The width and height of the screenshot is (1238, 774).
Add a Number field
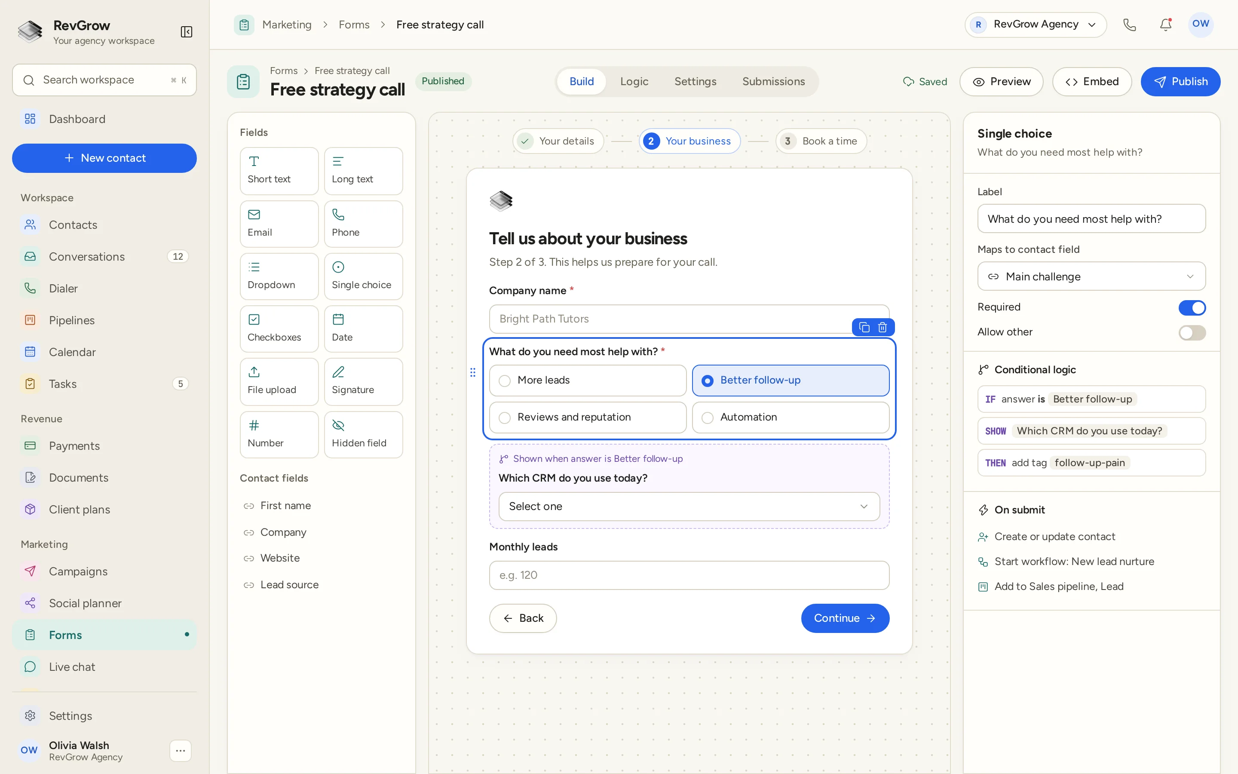(279, 435)
